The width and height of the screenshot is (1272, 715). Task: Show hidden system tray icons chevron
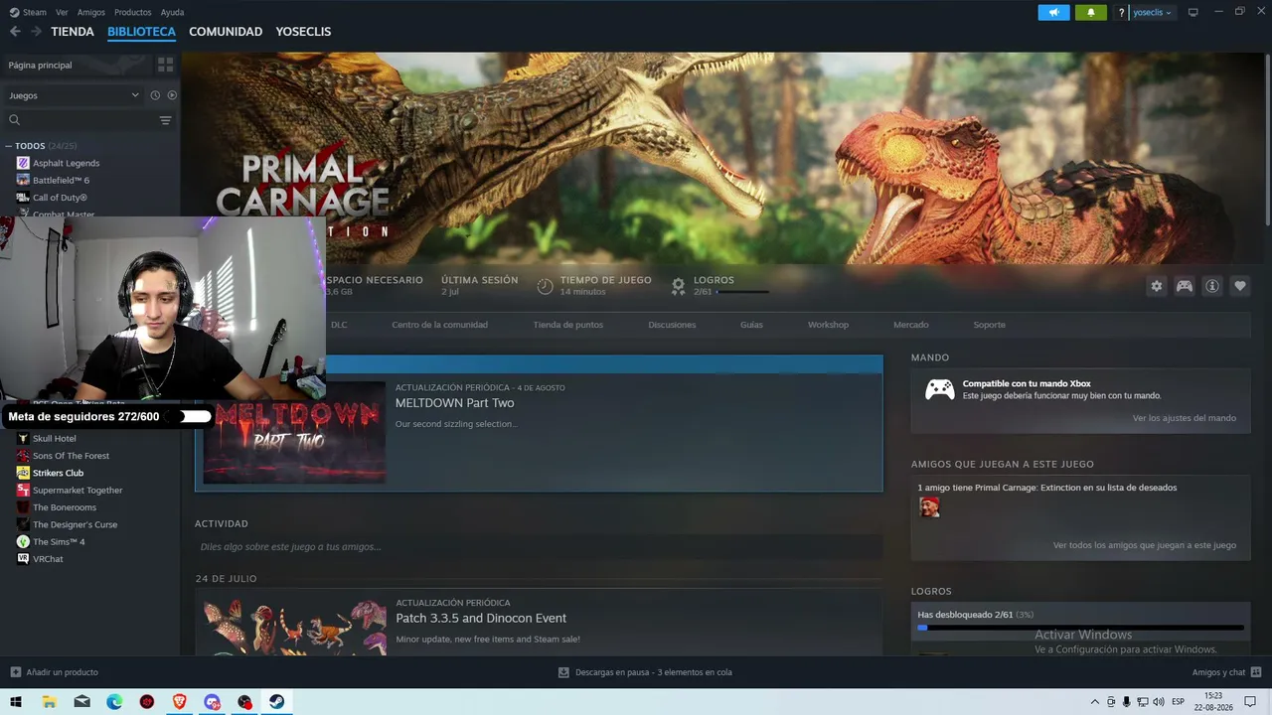click(1095, 702)
